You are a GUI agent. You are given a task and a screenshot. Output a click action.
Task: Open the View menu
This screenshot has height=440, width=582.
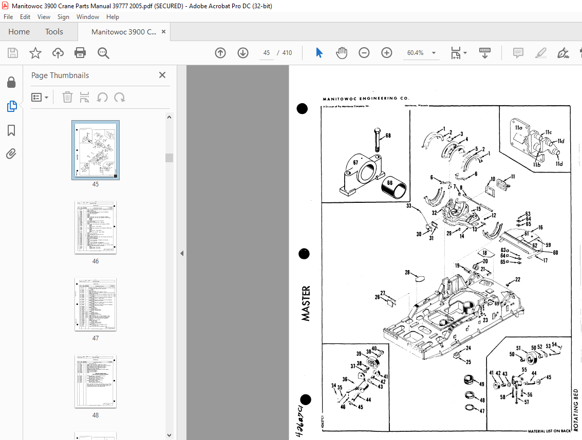(x=44, y=17)
